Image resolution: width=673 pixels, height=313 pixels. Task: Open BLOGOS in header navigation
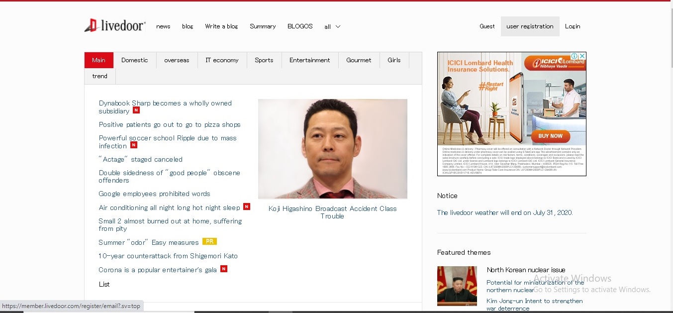click(x=300, y=26)
